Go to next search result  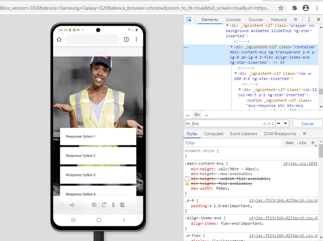285,123
